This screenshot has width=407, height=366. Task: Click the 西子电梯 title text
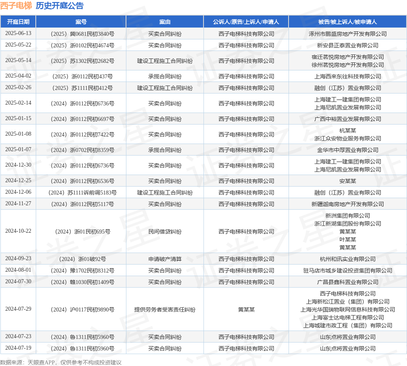coord(16,6)
